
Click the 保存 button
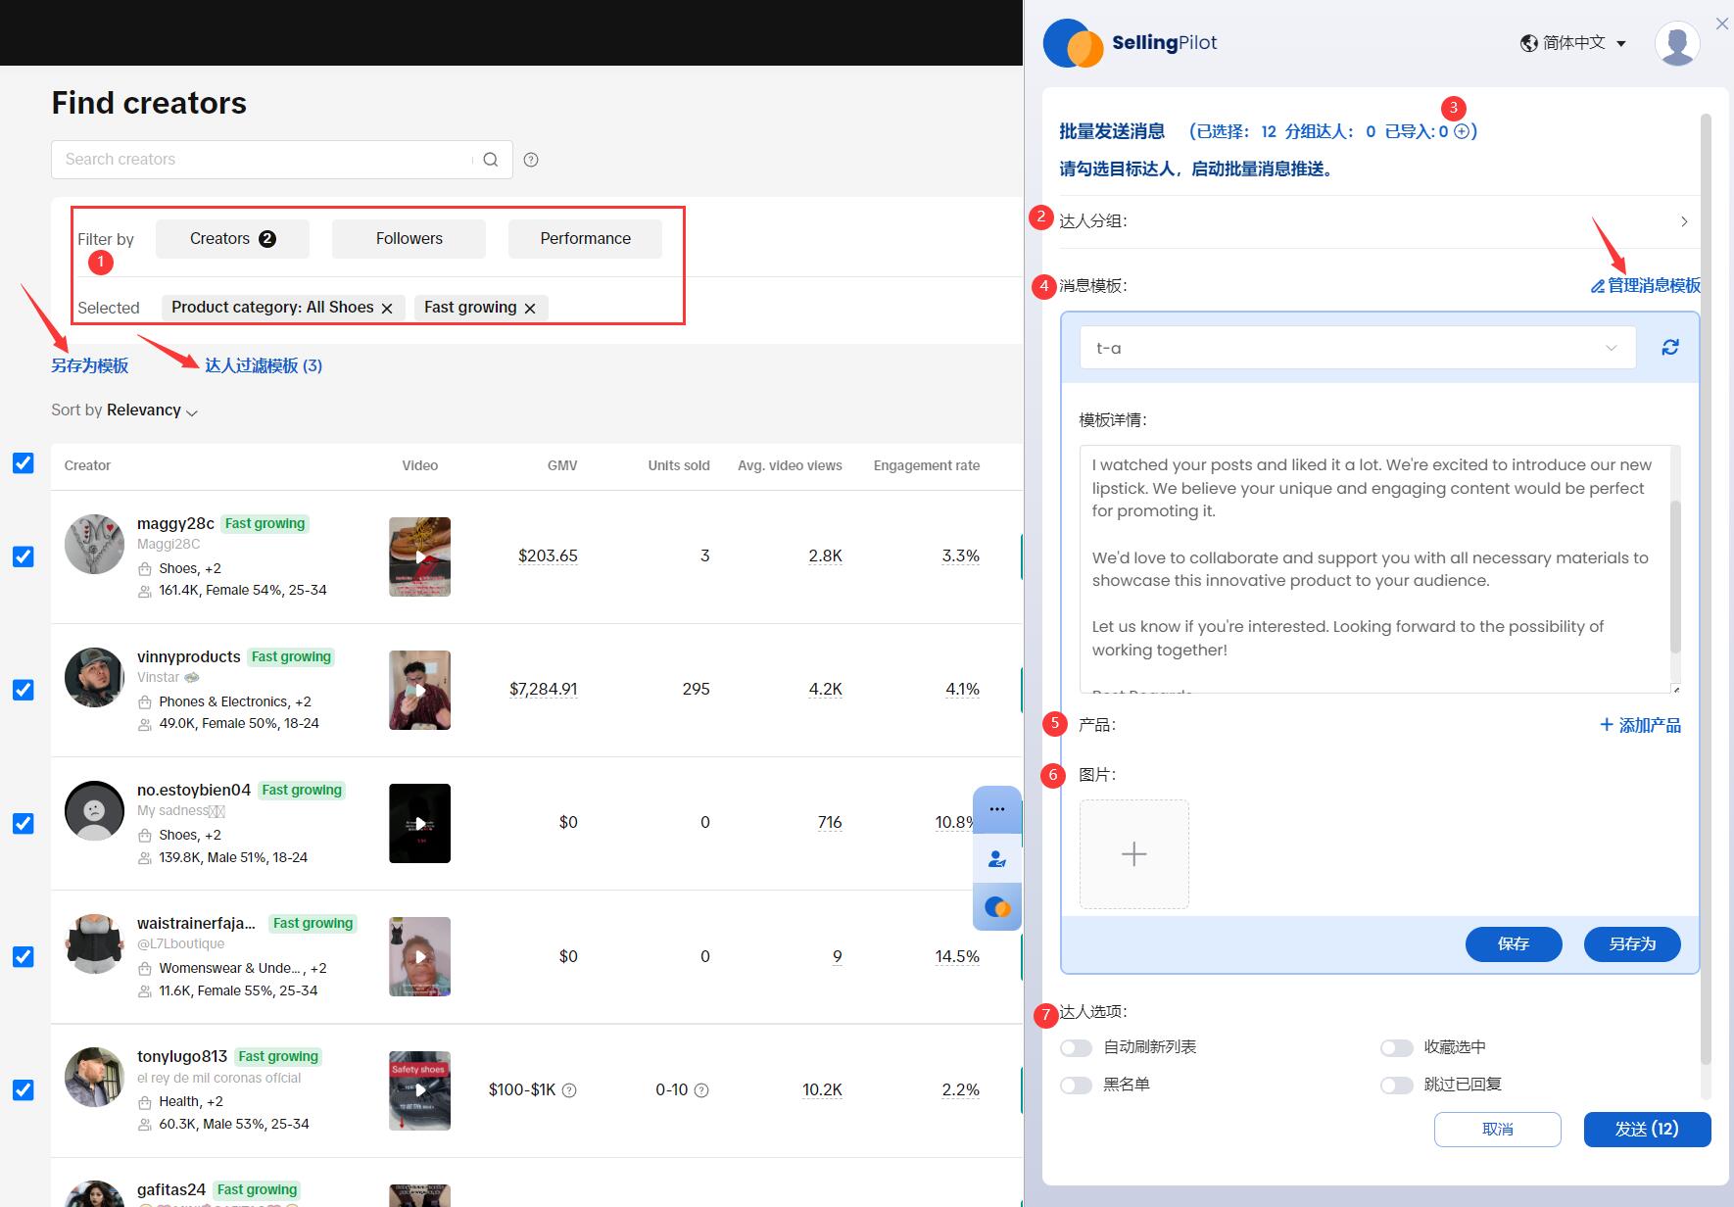pos(1514,943)
